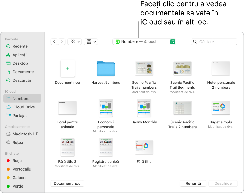Open the icon view options dropdown

[75, 41]
